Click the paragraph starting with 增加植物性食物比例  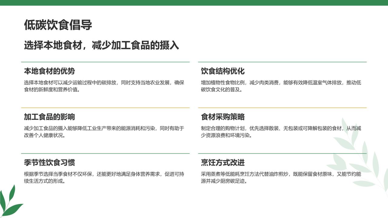pyautogui.click(x=281, y=86)
